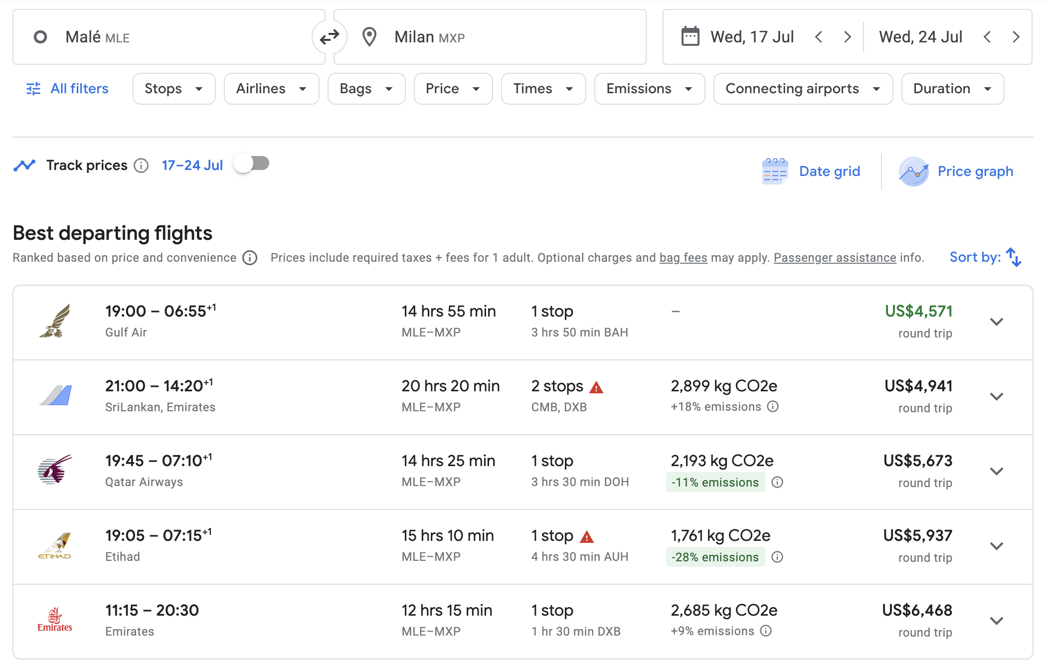Select the US$4,571 Gulf Air price

(x=918, y=312)
